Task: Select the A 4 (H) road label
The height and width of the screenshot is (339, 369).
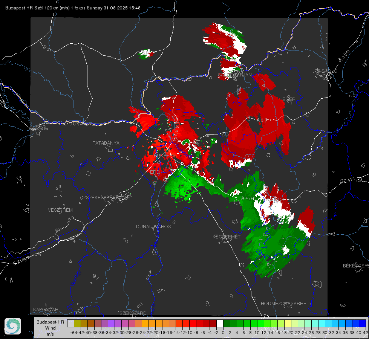Action: tap(248, 199)
